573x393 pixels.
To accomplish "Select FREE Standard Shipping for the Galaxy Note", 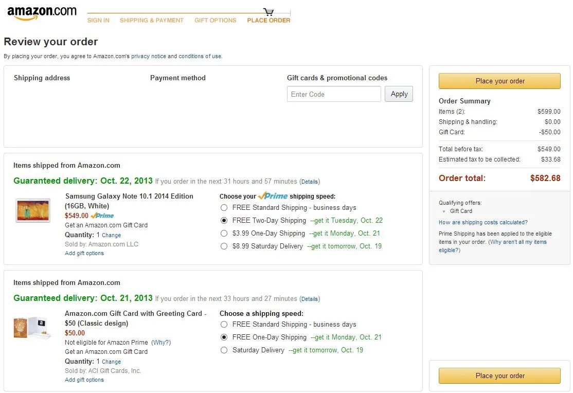I will tap(224, 208).
